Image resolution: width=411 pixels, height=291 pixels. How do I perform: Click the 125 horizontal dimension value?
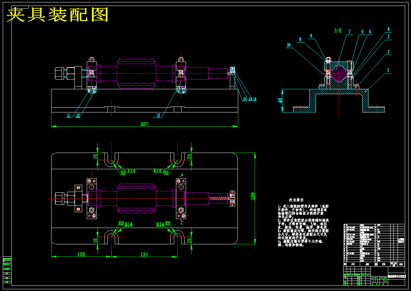tap(81, 254)
